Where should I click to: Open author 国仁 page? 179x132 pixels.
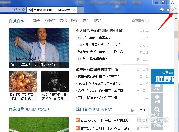[x=145, y=38]
